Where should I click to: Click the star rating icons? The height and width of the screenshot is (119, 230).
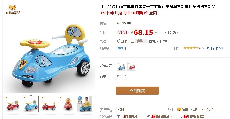[191, 48]
